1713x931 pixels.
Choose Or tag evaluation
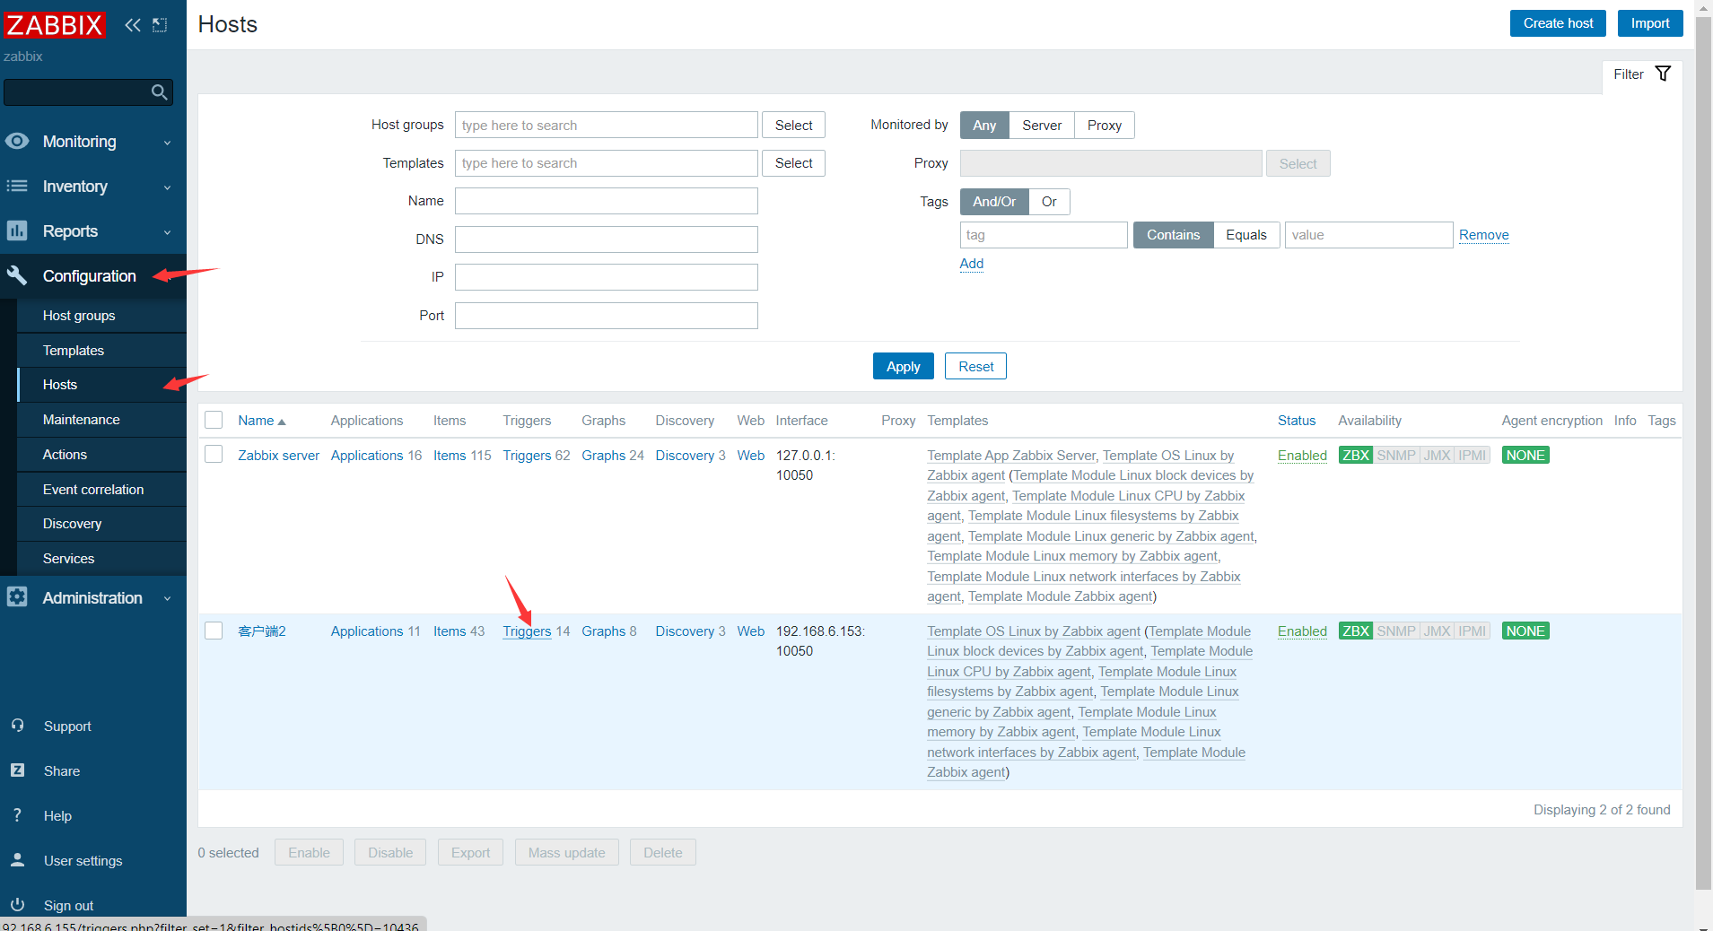(x=1049, y=202)
